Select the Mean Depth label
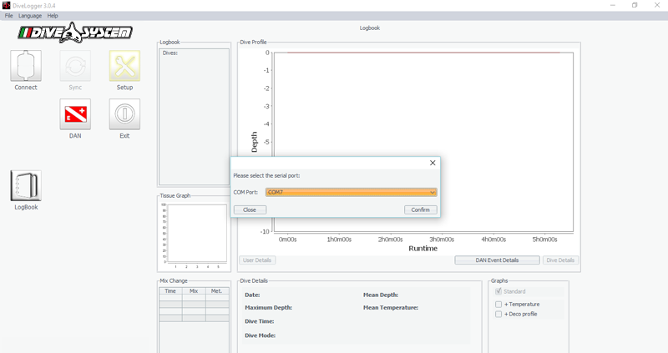Viewport: 668px width, 353px height. [x=381, y=295]
